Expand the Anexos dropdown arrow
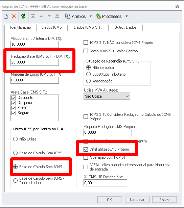This screenshot has height=208, width=184. coord(91,16)
